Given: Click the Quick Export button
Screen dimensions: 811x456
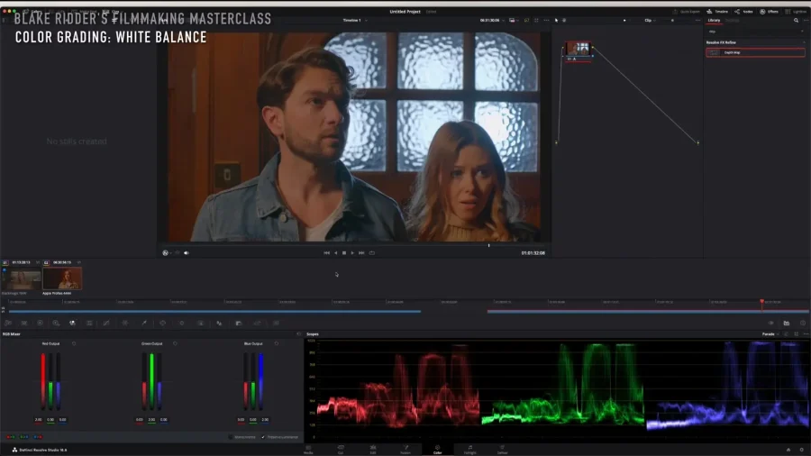Looking at the screenshot, I should (686, 12).
